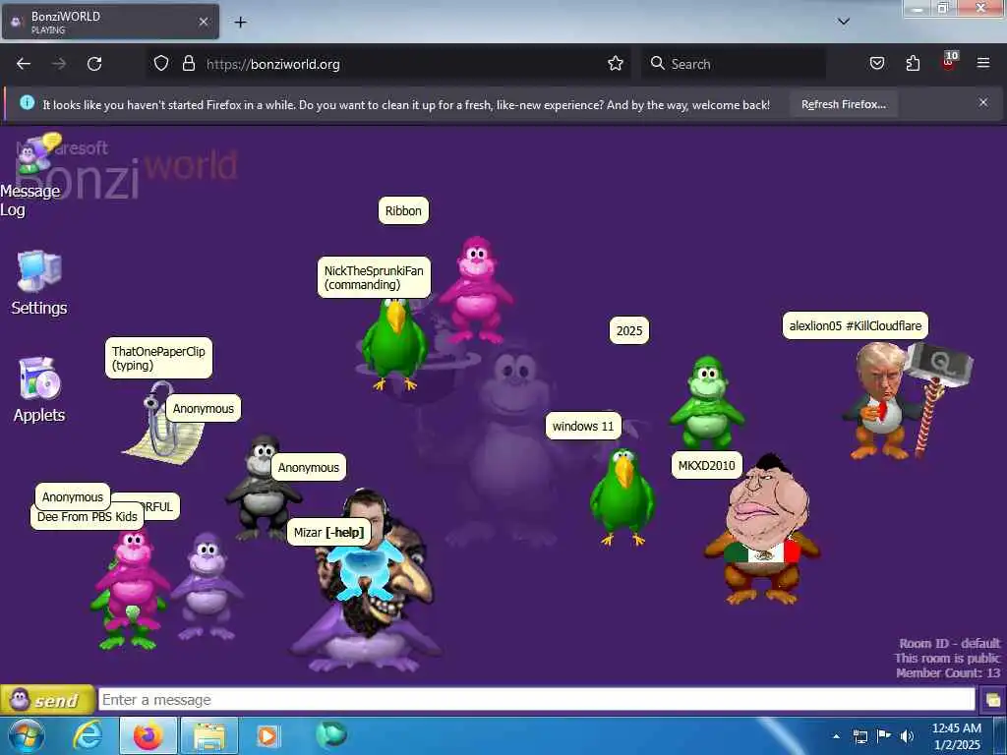The image size is (1007, 755).
Task: Close the BonziWORLD tab
Action: pyautogui.click(x=203, y=22)
